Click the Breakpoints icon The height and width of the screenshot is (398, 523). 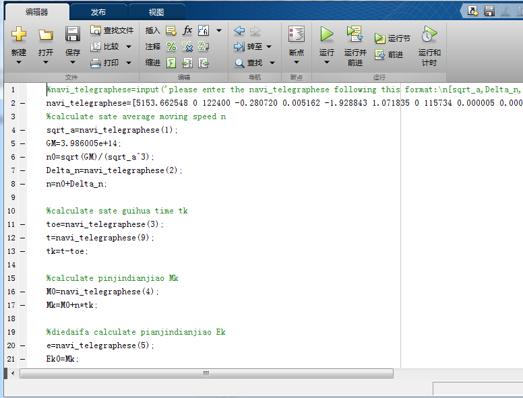(x=297, y=34)
